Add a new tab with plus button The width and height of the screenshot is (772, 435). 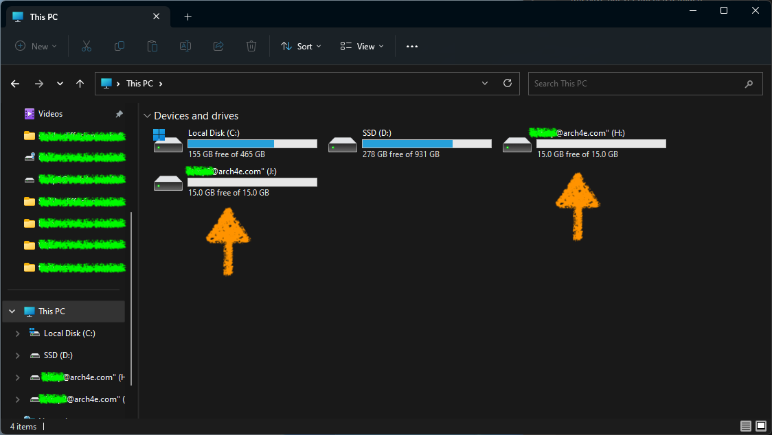coord(188,16)
